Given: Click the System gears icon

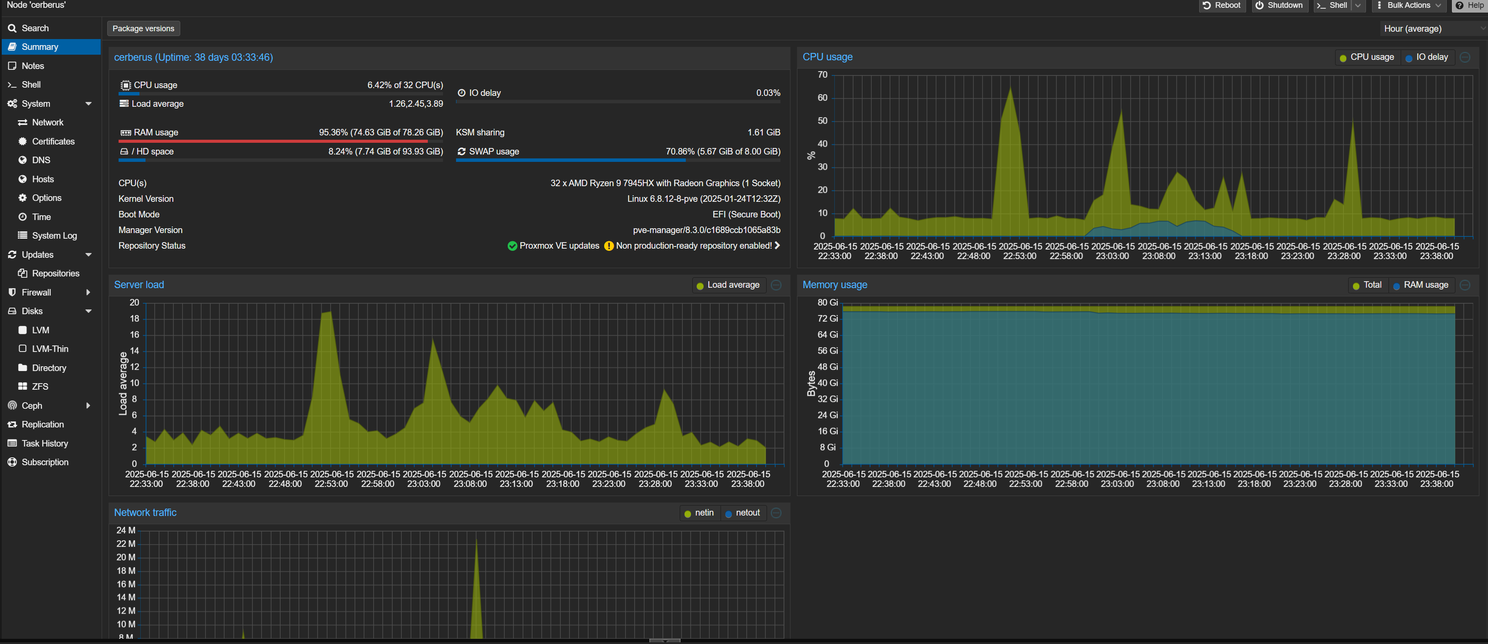Looking at the screenshot, I should [12, 104].
